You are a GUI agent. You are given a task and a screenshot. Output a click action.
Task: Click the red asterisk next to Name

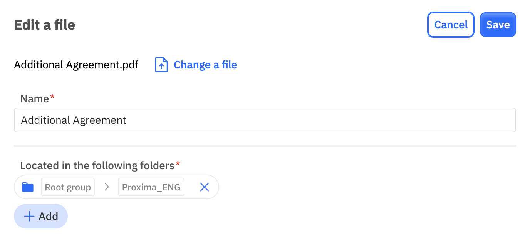tap(53, 97)
